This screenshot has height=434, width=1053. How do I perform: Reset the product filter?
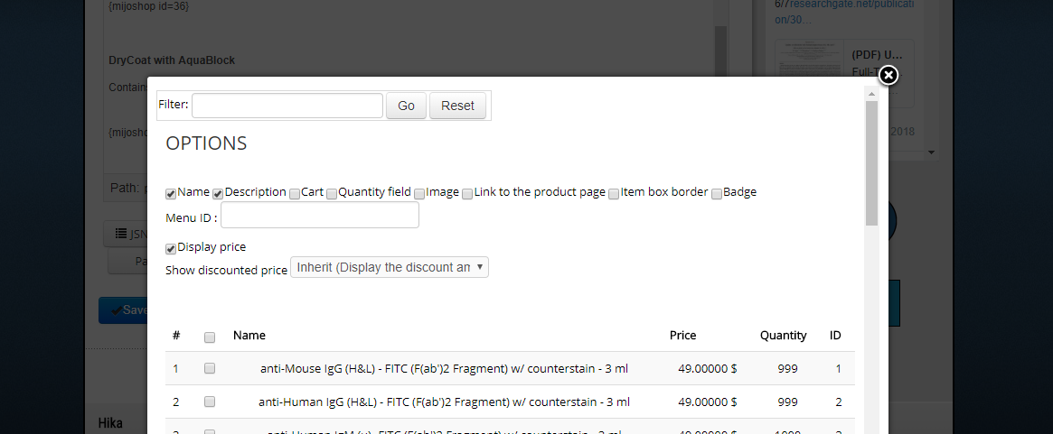click(x=457, y=106)
